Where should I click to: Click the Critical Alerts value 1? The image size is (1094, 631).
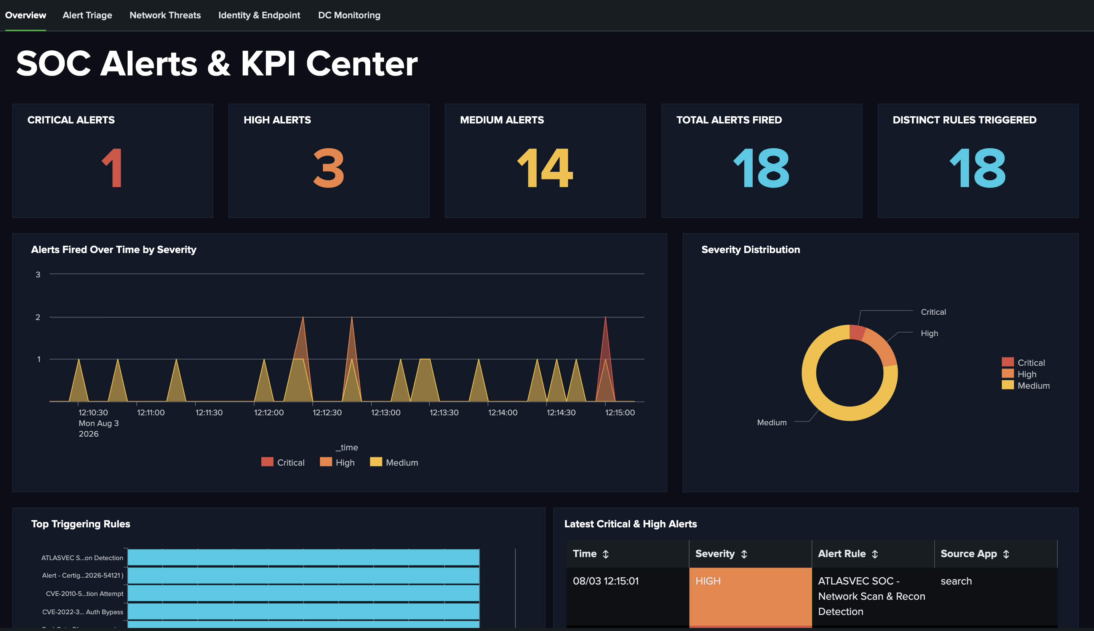coord(112,168)
